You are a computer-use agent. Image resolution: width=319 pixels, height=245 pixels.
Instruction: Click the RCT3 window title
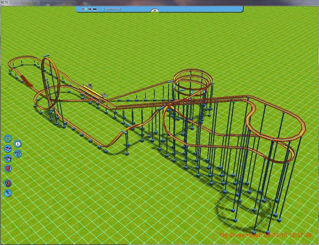(4, 2)
